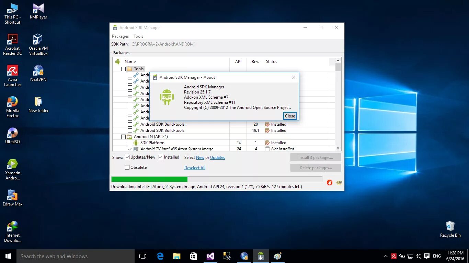Open Acrobat Reader DC desktop icon
Image resolution: width=469 pixels, height=263 pixels.
(x=13, y=45)
